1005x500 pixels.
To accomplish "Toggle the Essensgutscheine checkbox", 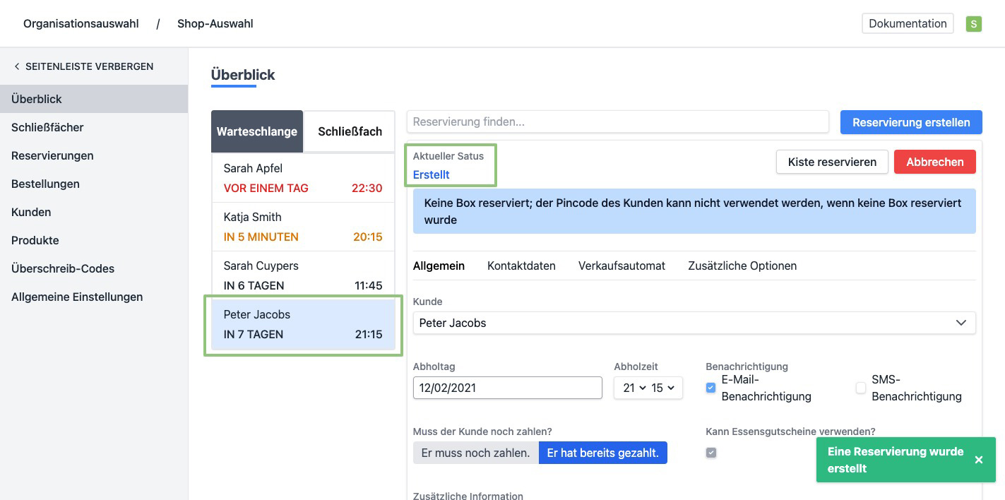I will [x=711, y=453].
